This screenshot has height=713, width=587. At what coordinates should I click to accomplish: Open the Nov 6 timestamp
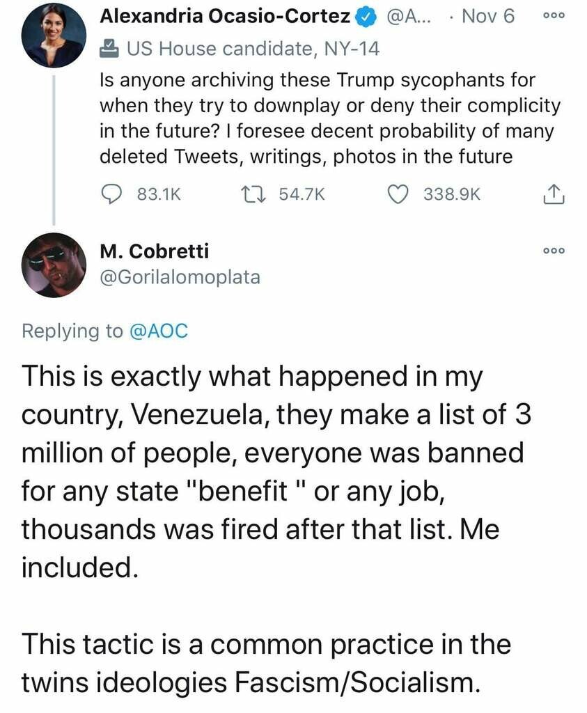click(487, 17)
